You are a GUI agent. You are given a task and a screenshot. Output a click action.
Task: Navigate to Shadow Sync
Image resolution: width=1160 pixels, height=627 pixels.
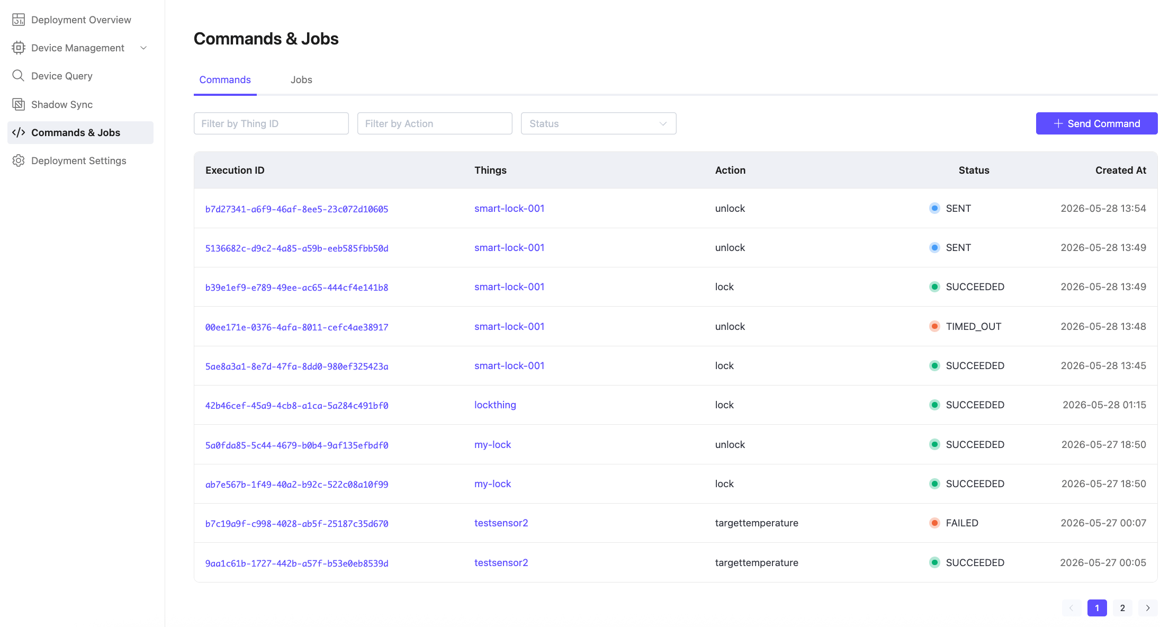[x=80, y=104]
